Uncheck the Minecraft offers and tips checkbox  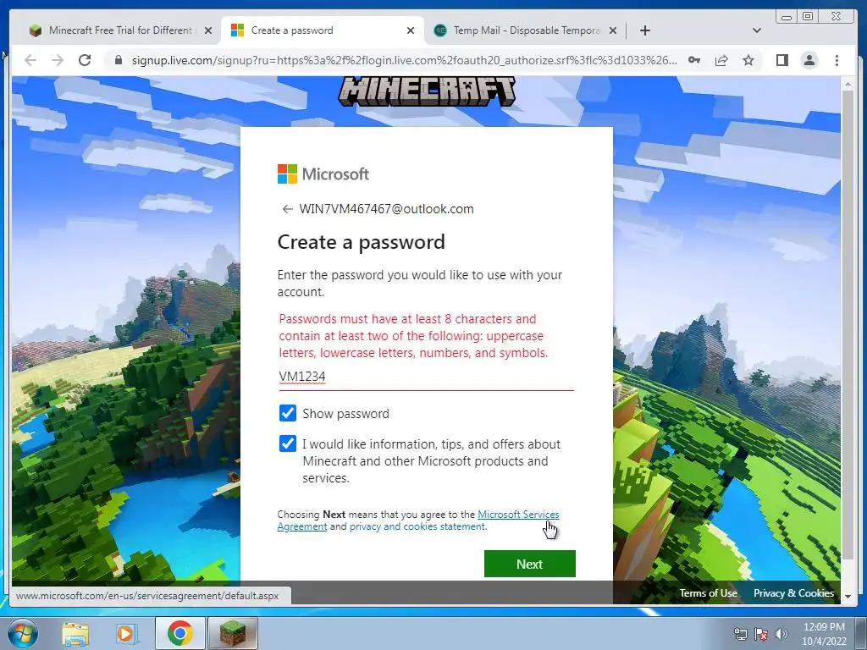point(288,443)
